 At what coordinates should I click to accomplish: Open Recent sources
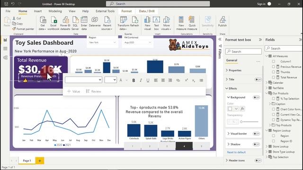tap(107, 23)
